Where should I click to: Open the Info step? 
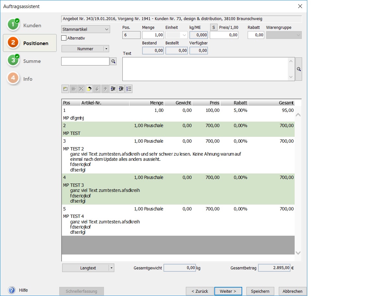coord(30,79)
